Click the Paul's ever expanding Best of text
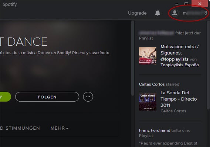This screenshot has width=210, height=147. point(168,143)
